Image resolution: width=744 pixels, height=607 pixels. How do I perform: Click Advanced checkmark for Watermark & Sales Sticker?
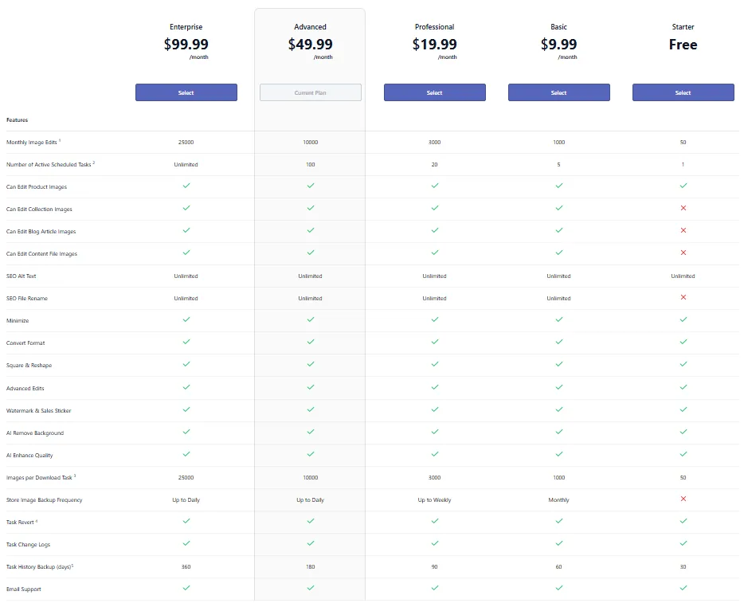pyautogui.click(x=311, y=409)
